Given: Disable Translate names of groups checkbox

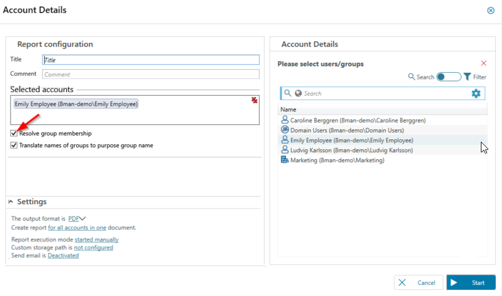Looking at the screenshot, I should coord(14,146).
